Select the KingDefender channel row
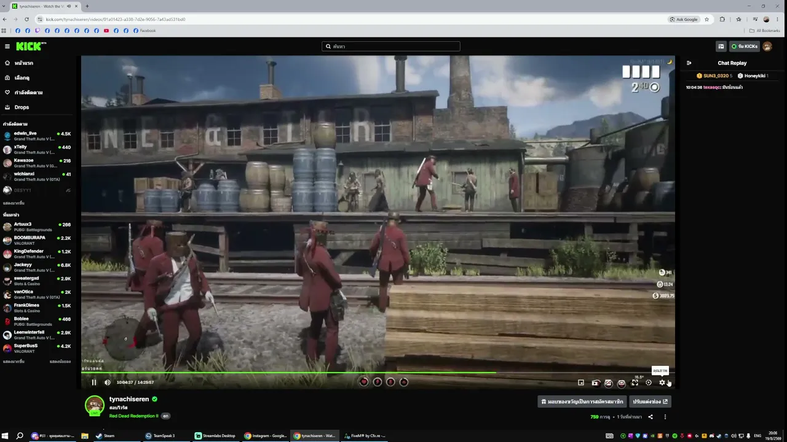The height and width of the screenshot is (442, 787). pyautogui.click(x=37, y=254)
